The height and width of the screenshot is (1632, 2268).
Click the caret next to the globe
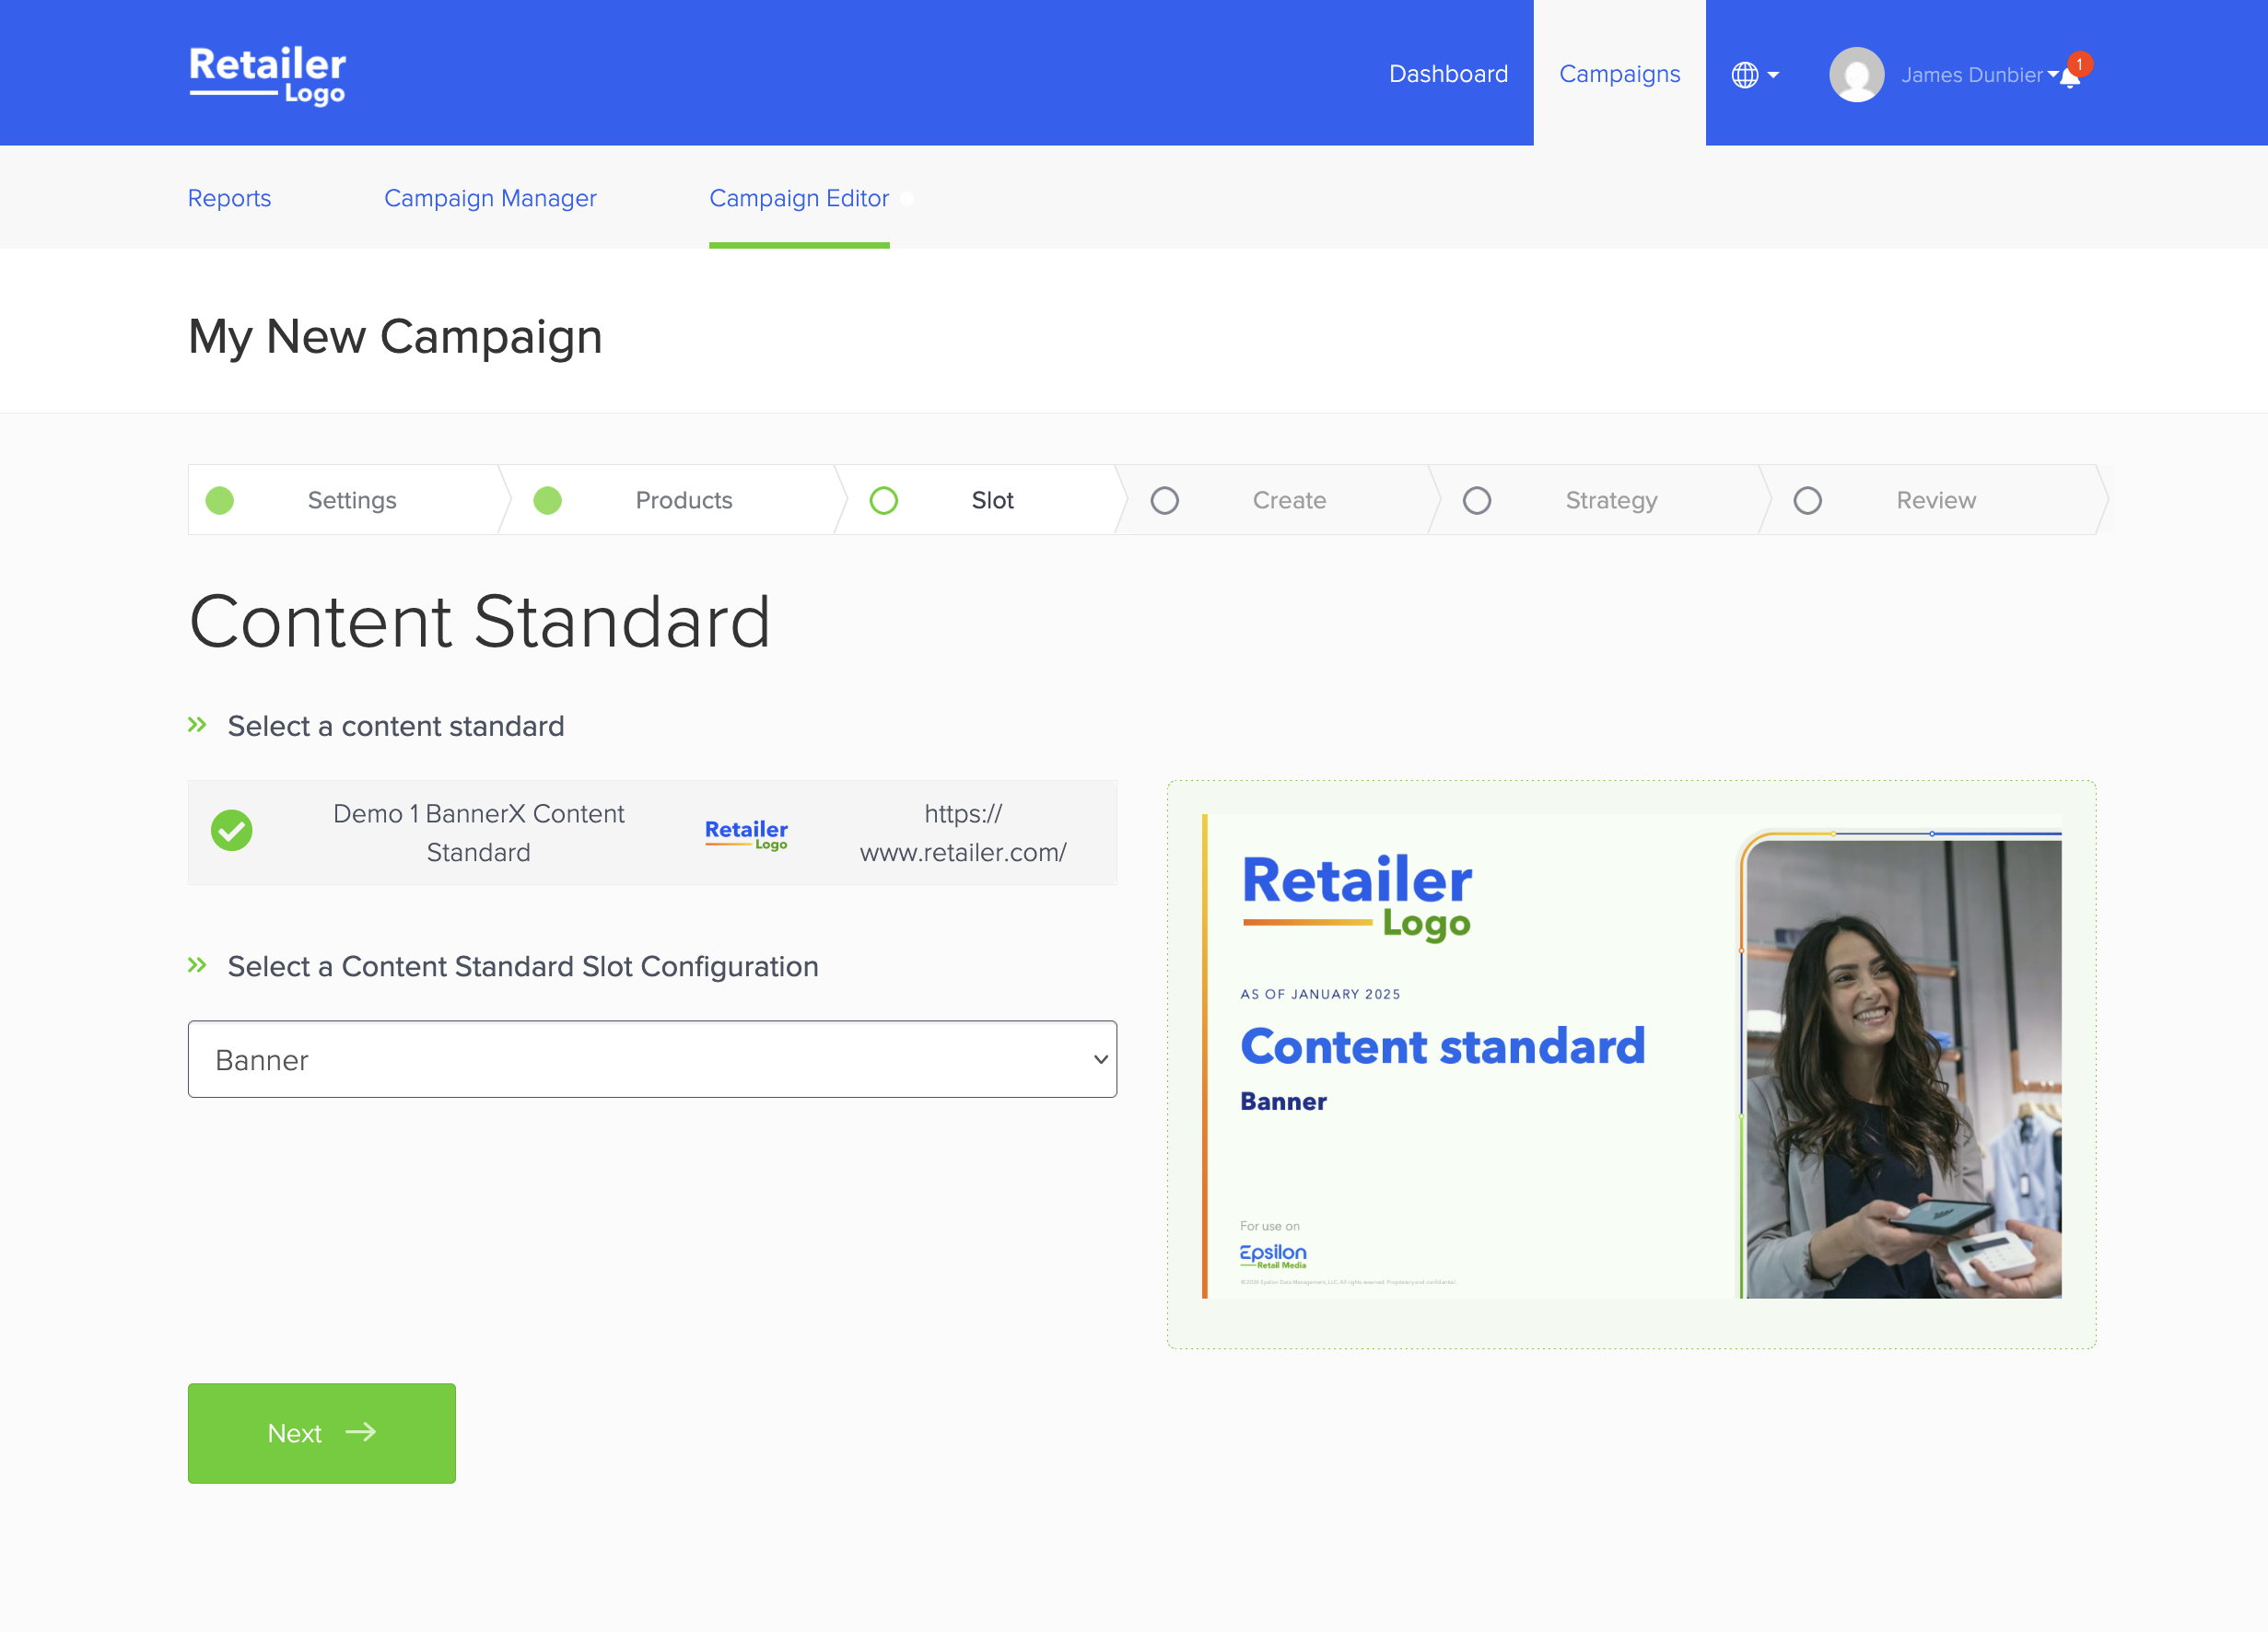point(1773,75)
